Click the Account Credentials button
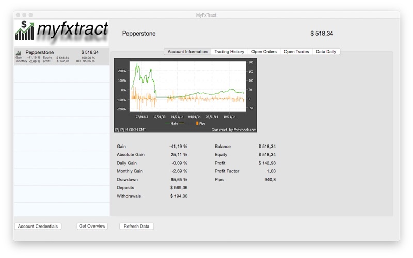The image size is (413, 258). click(x=38, y=227)
